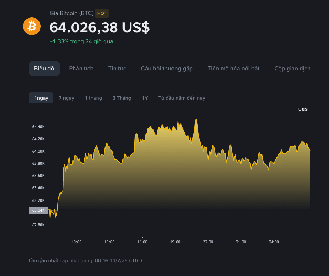Viewport: 329px width, 276px height.
Task: Click the orange Bitcoin logo icon
Action: point(32,26)
